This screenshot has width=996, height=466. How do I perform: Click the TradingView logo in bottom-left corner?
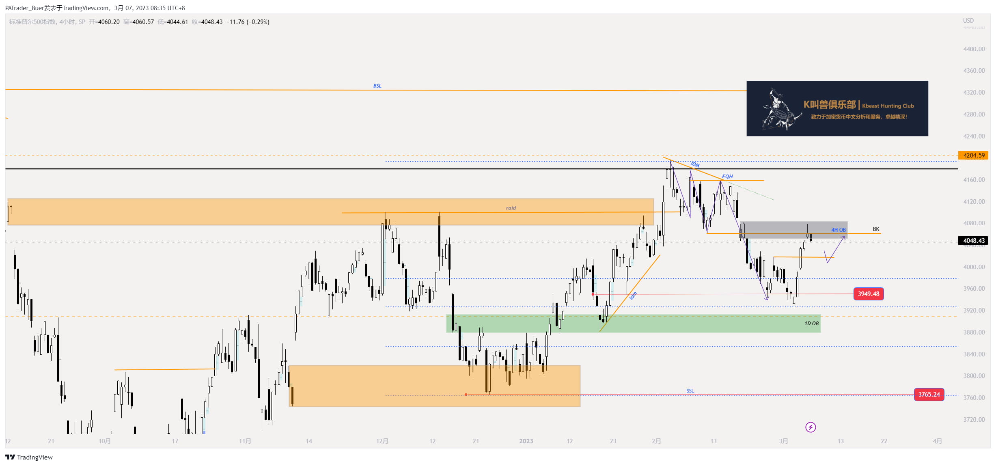[x=28, y=457]
